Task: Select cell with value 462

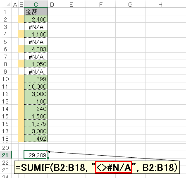Action: pos(36,138)
